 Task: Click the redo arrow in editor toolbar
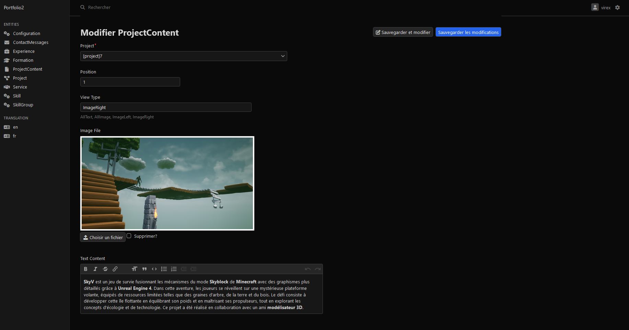coord(318,269)
